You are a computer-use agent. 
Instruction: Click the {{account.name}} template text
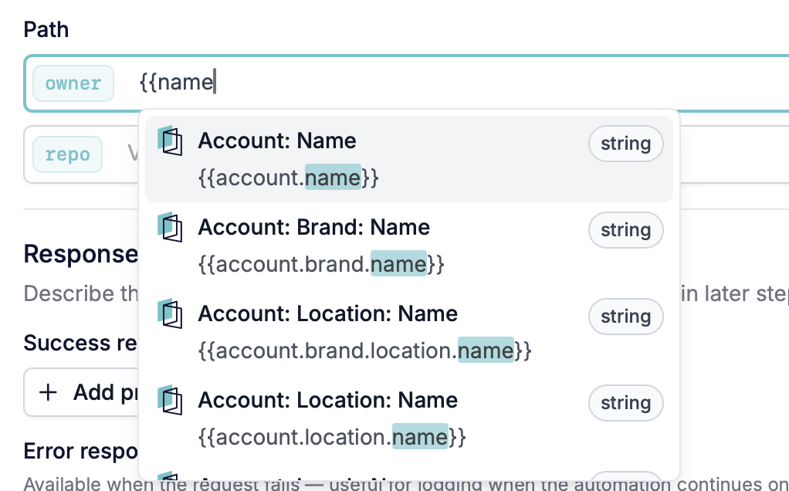coord(288,178)
